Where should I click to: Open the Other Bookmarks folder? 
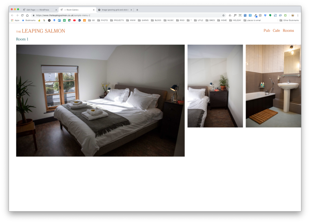(290, 20)
